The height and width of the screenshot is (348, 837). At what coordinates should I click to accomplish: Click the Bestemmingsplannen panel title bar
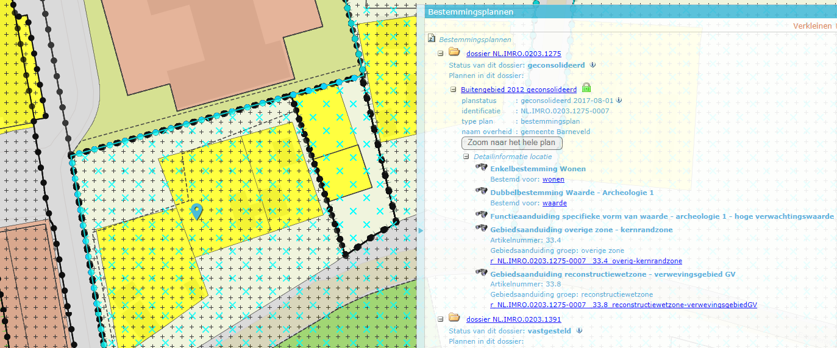(x=631, y=12)
